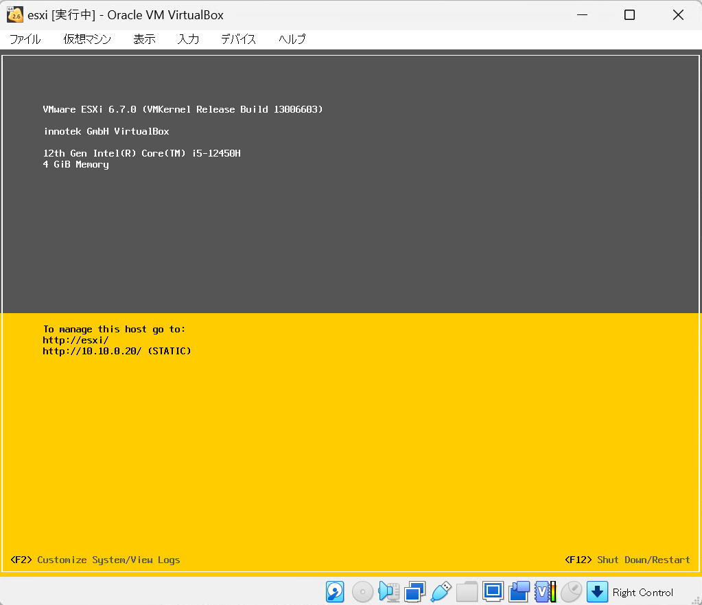Open the ヘルプ menu
Screen dimensions: 702x605
pyautogui.click(x=292, y=39)
